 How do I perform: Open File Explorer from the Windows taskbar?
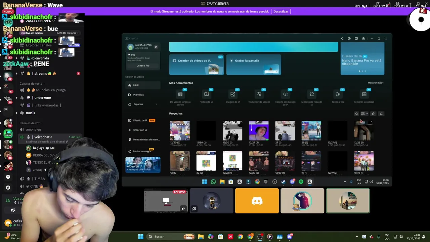(x=201, y=237)
